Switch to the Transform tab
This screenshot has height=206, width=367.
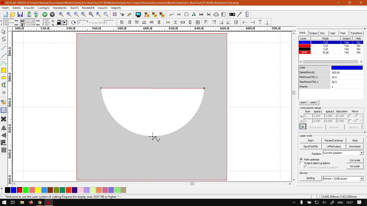point(356,33)
